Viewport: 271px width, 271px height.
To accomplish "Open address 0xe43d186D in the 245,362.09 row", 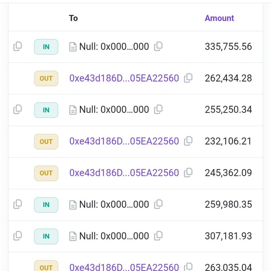I will [x=124, y=173].
